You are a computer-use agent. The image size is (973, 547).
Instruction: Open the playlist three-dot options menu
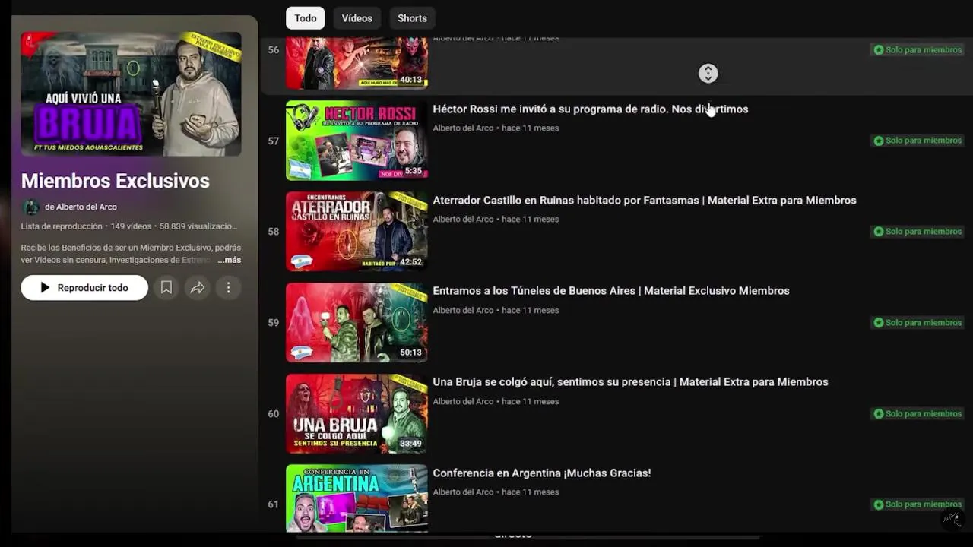(x=228, y=288)
